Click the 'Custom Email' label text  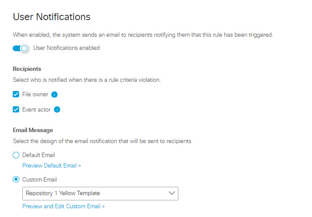(39, 179)
